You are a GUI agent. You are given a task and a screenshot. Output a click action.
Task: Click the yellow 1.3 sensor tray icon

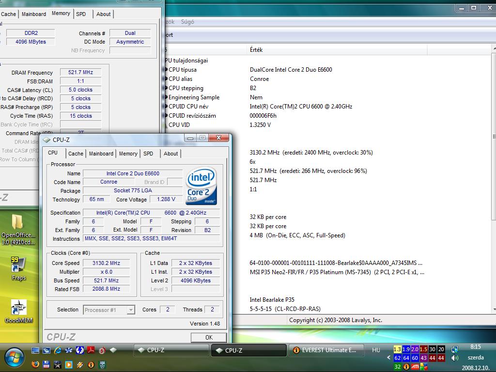[397, 349]
